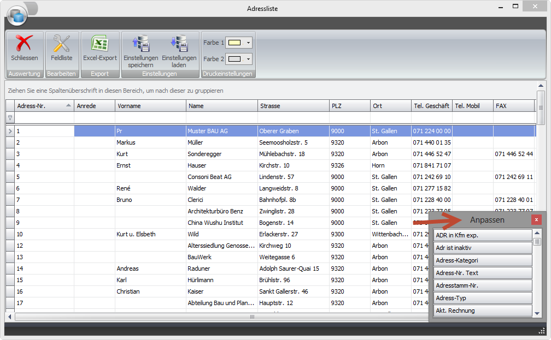Screen dimensions: 551x340
Task: Open the Farbe 2 color dropdown
Action: pos(249,59)
